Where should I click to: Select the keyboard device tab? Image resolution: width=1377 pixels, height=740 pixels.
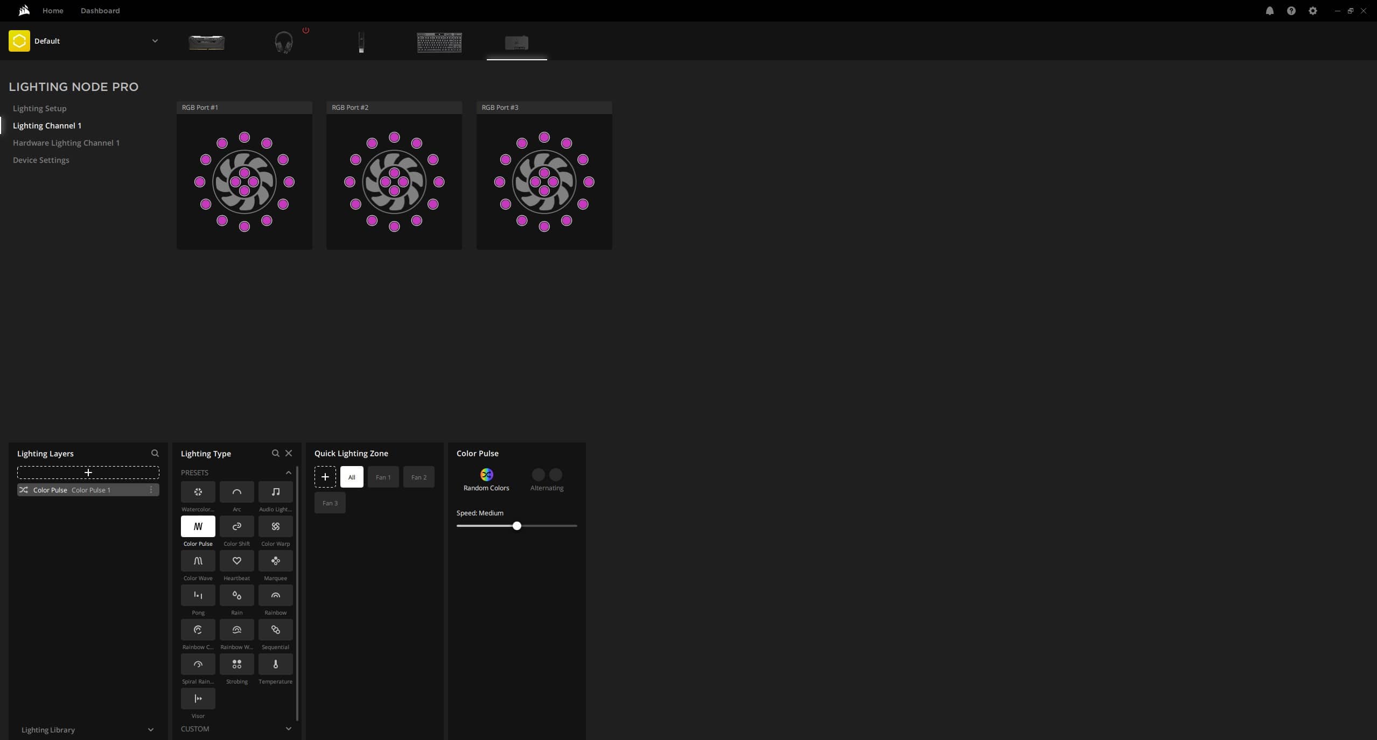439,42
